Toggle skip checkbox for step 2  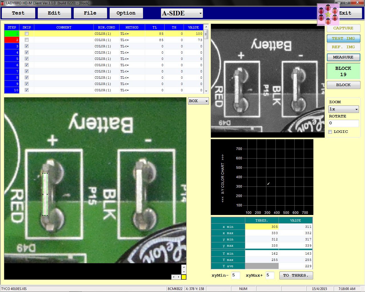[x=27, y=40]
